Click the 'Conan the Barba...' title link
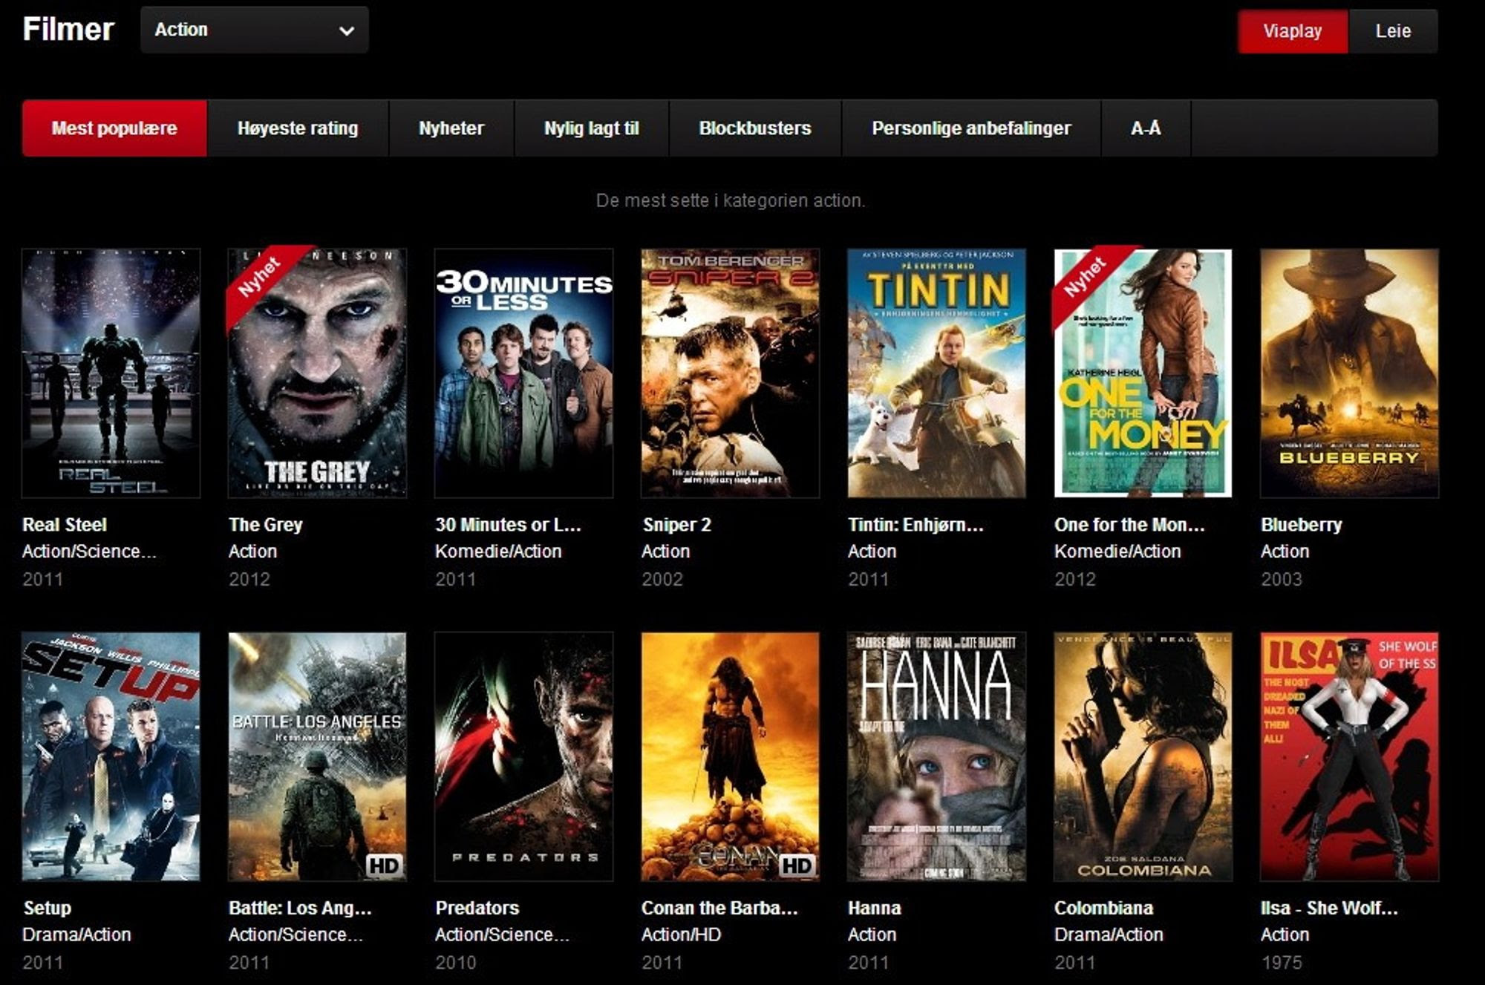 [719, 908]
